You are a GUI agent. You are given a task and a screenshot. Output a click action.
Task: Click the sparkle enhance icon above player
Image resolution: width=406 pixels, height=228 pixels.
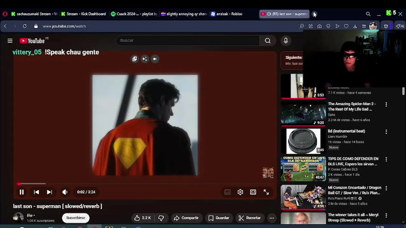pos(145,59)
